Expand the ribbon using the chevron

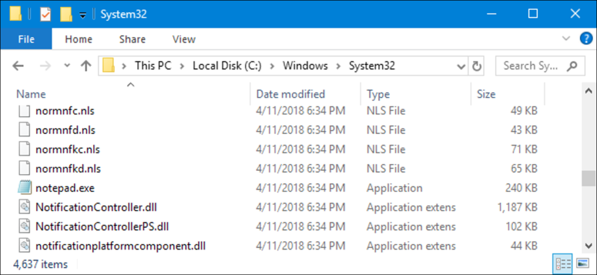[566, 39]
